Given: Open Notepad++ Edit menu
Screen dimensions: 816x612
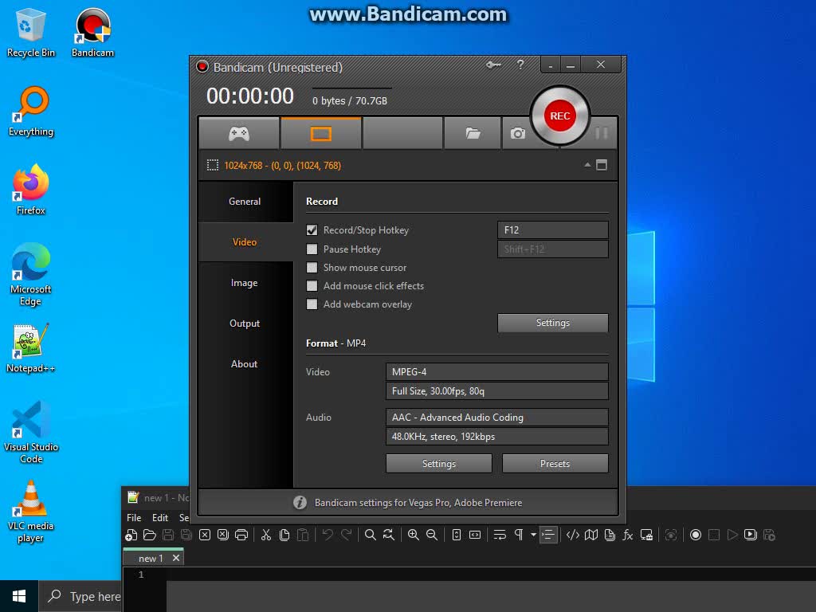Looking at the screenshot, I should [159, 518].
